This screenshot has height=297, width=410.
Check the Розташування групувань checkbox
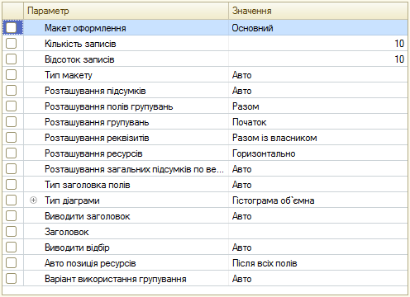(11, 122)
